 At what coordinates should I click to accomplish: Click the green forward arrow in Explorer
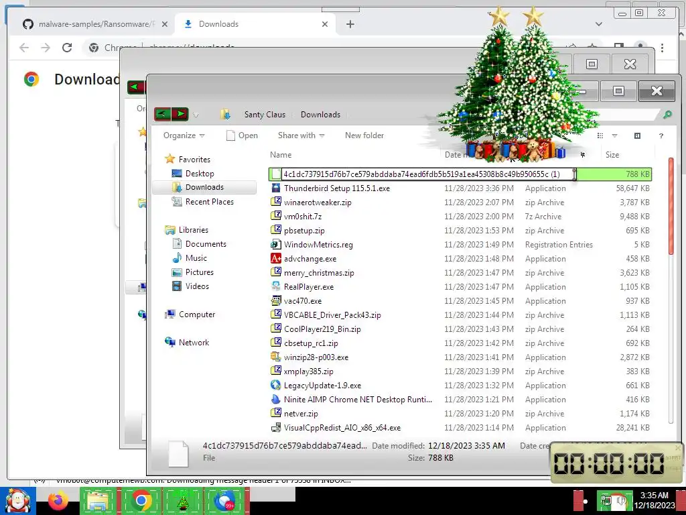180,114
